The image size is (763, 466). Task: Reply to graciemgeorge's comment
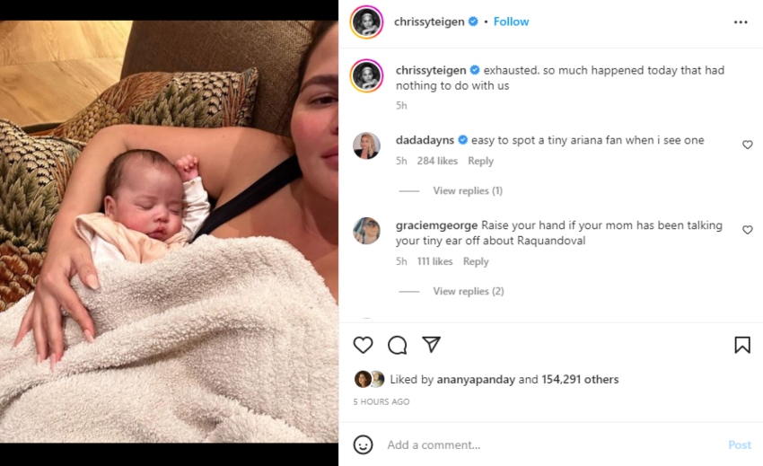(476, 261)
